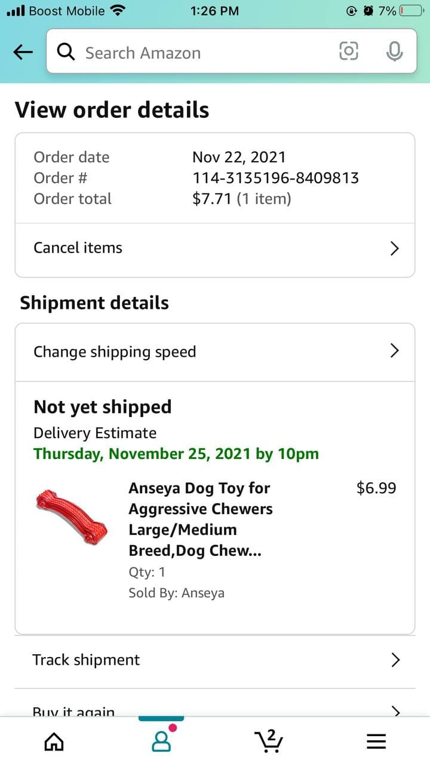Viewport: 430px width, 766px height.
Task: Expand the Track shipment chevron
Action: 395,660
